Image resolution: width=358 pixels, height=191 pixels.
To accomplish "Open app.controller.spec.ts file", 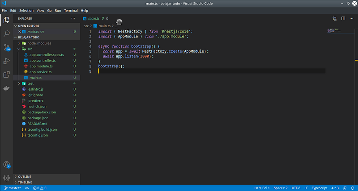I will (x=47, y=54).
